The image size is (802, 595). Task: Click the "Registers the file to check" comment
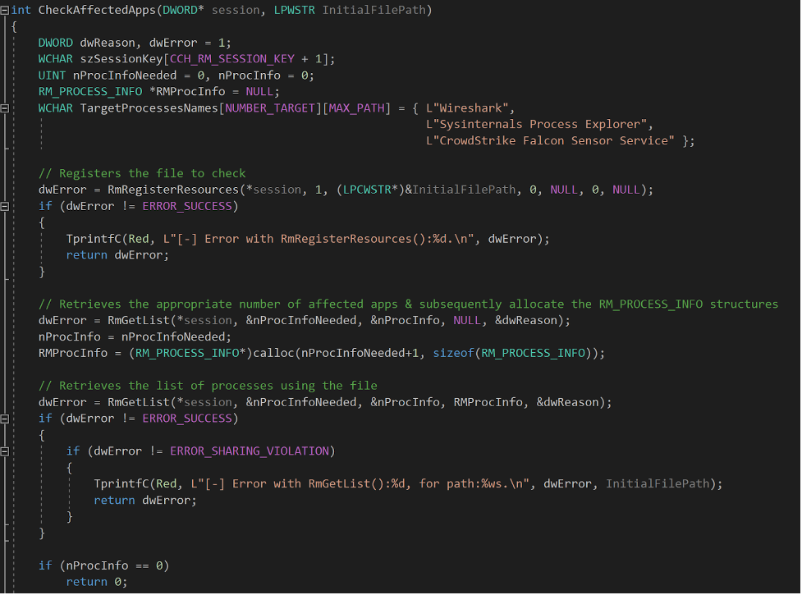tap(142, 173)
